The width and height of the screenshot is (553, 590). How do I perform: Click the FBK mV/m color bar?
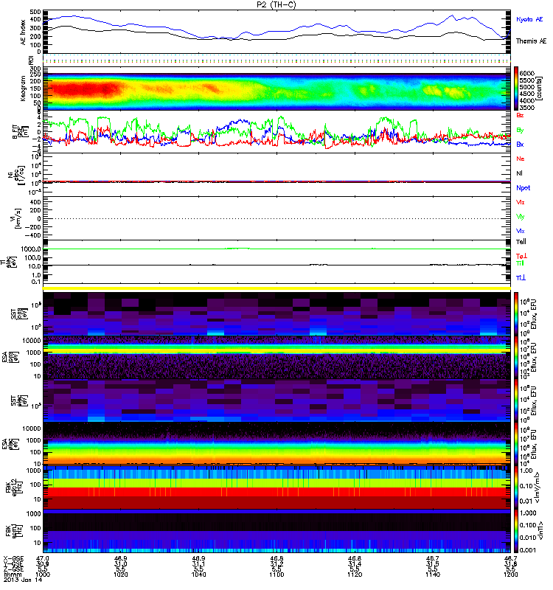pyautogui.click(x=516, y=487)
